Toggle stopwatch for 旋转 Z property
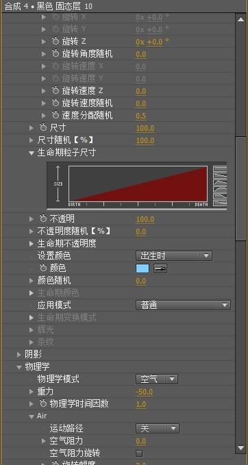 [55, 41]
